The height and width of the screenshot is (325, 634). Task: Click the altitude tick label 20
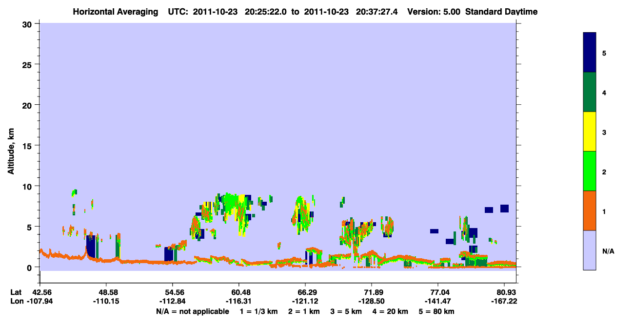coord(28,105)
